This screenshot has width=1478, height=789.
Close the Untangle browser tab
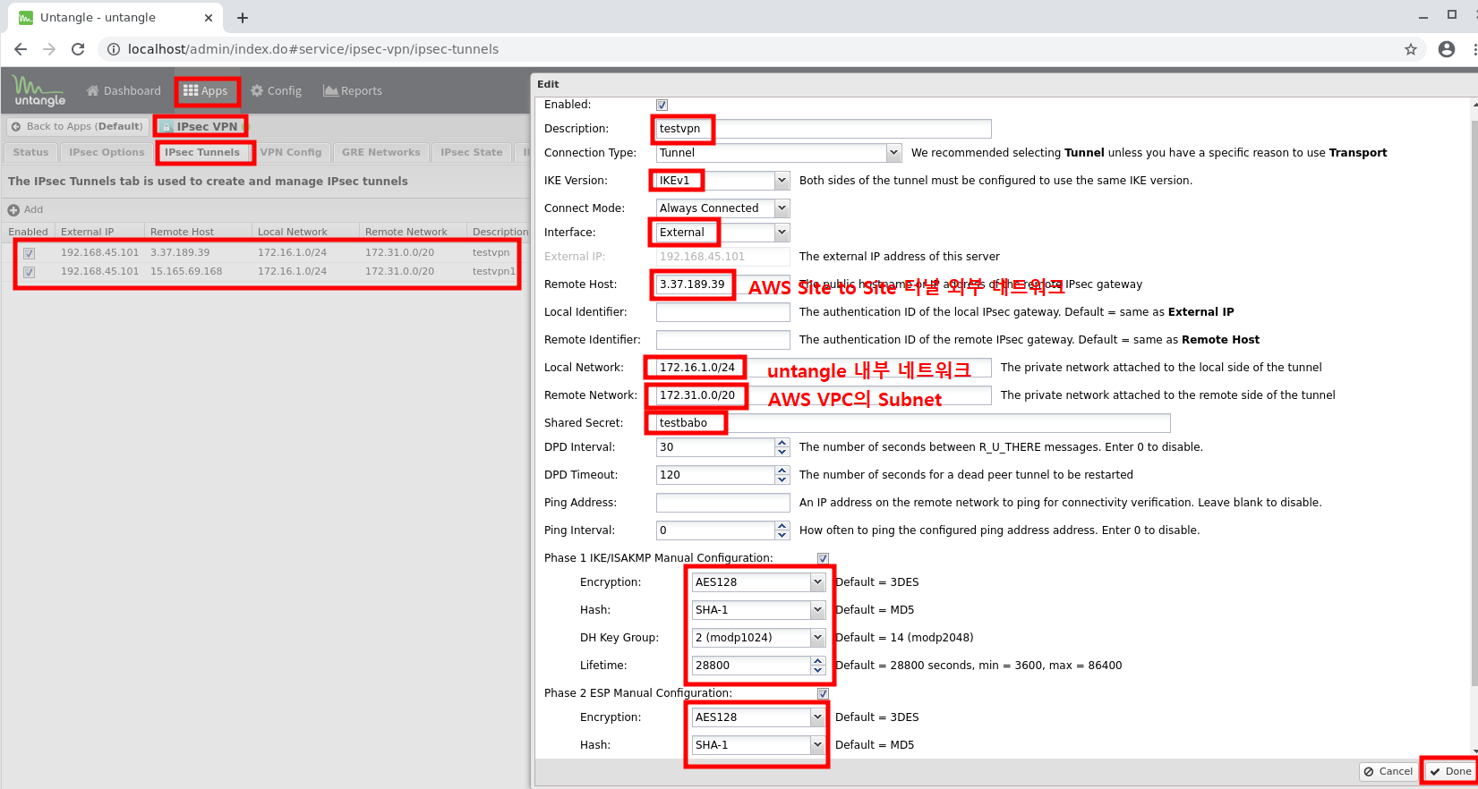point(209,18)
